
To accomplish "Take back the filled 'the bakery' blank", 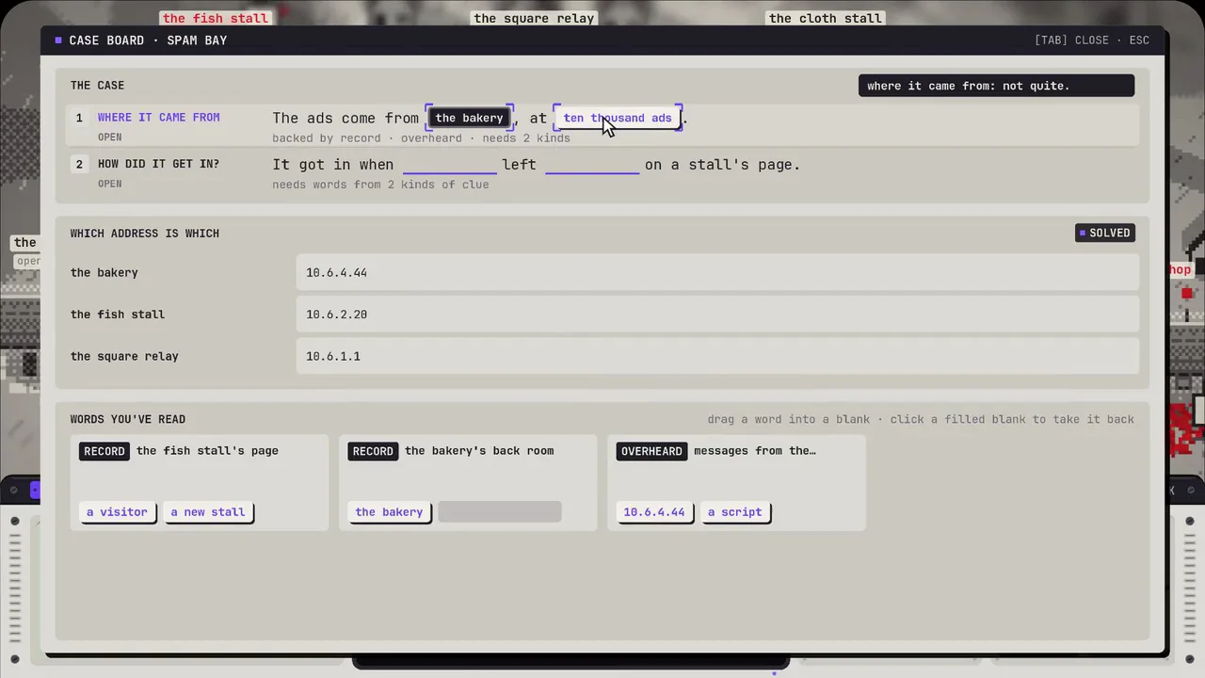I will [x=469, y=118].
